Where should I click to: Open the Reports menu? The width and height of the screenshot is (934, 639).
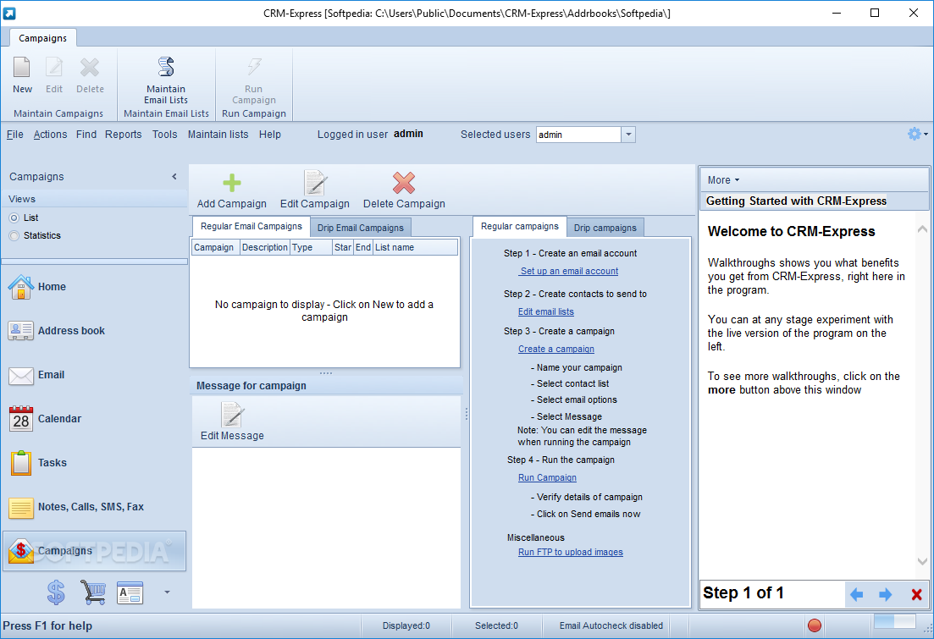click(124, 135)
